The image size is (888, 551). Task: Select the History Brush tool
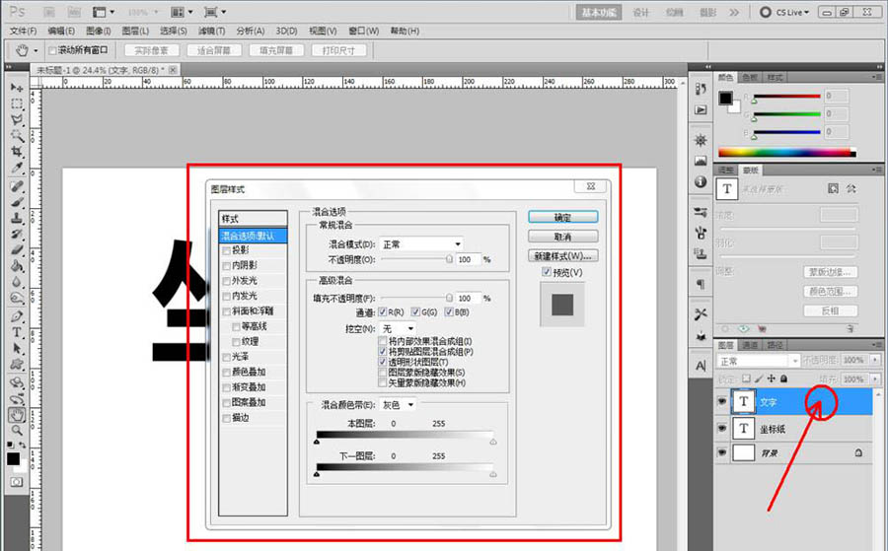click(x=17, y=234)
